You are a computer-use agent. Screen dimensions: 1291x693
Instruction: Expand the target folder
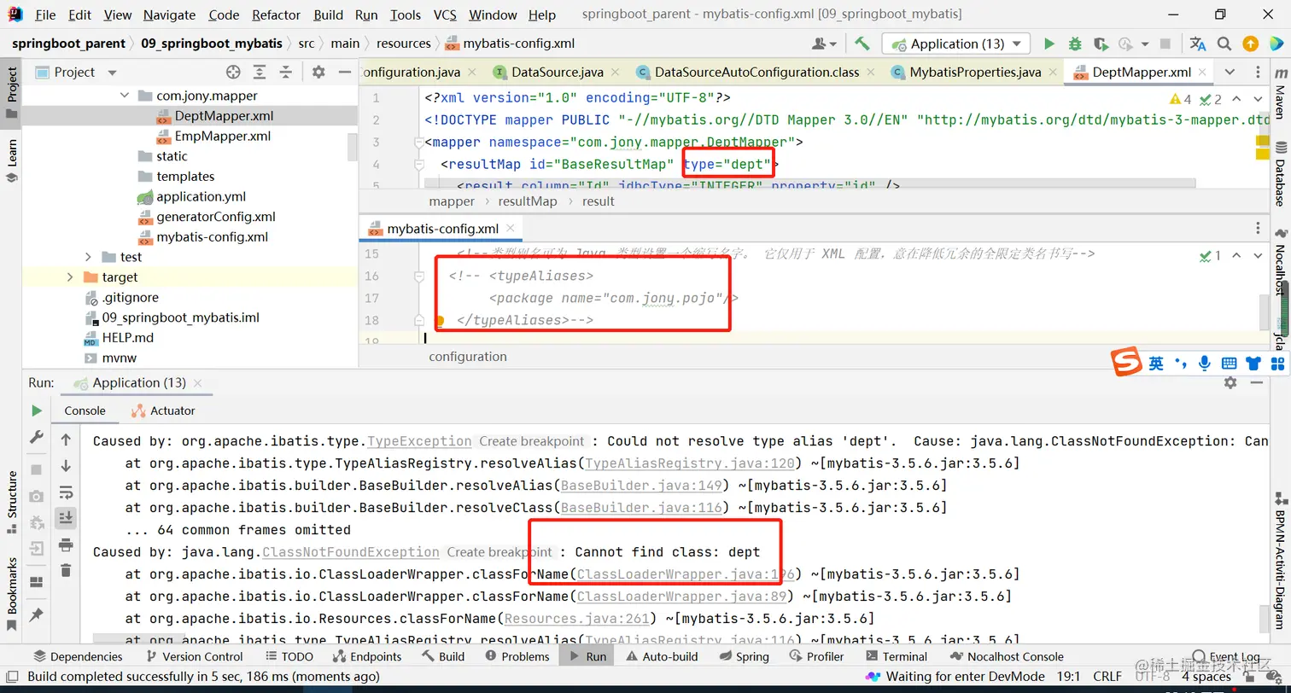point(70,277)
